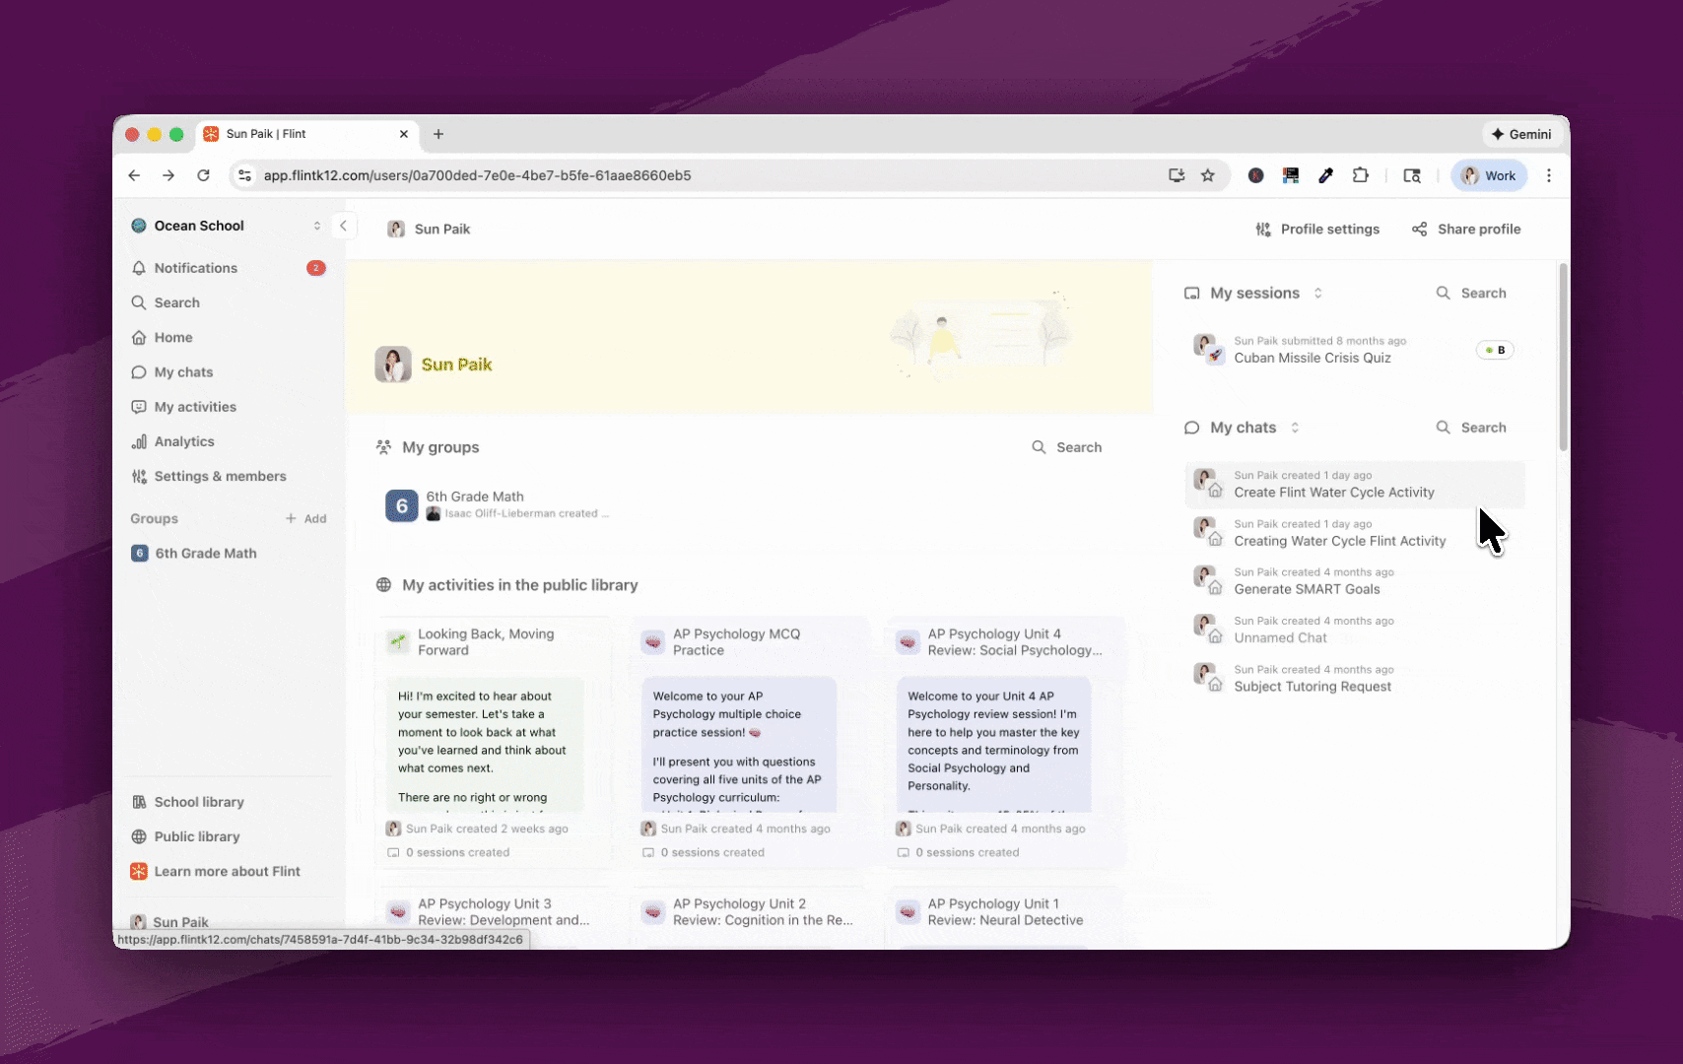Open Chrome three-dot menu
Image resolution: width=1683 pixels, height=1064 pixels.
point(1549,175)
